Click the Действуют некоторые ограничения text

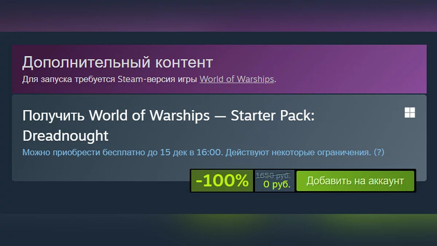[299, 152]
